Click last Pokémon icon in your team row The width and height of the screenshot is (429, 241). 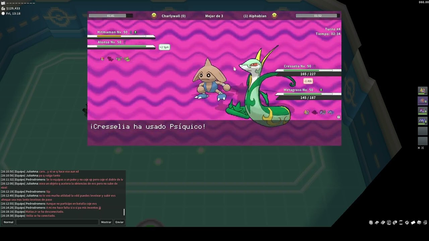coord(331,112)
